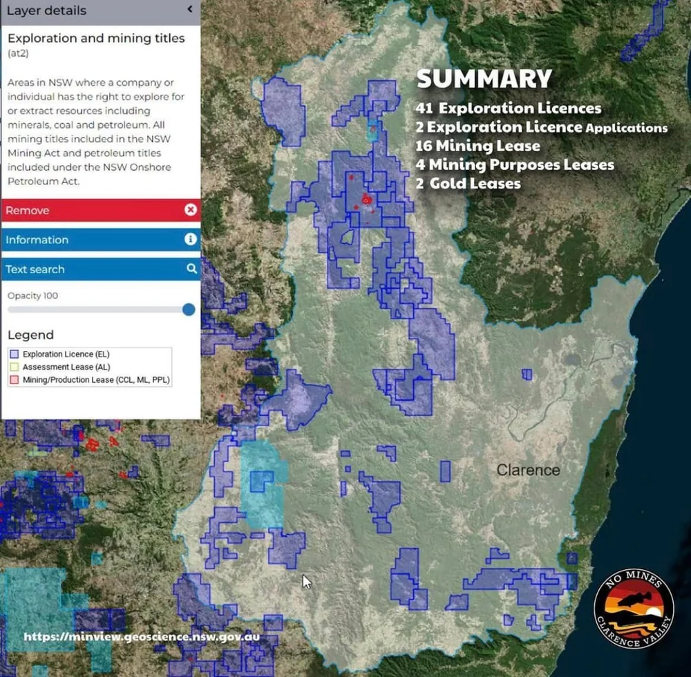Click the red mining lease marker on map
Screen dimensions: 691x677
click(x=366, y=200)
